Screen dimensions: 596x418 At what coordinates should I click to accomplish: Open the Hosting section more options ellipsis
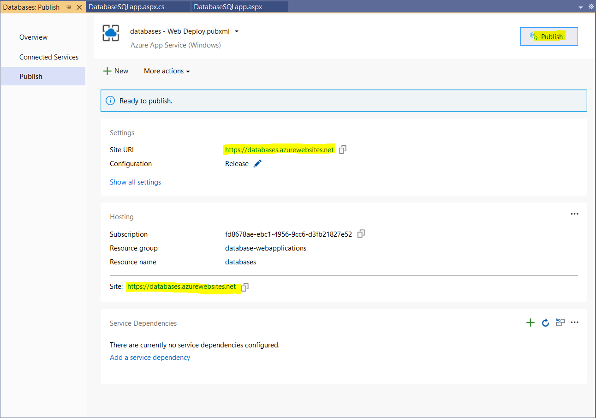(574, 214)
